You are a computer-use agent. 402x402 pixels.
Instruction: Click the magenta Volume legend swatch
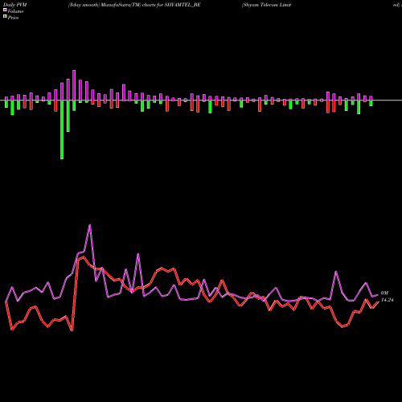(x=5, y=10)
